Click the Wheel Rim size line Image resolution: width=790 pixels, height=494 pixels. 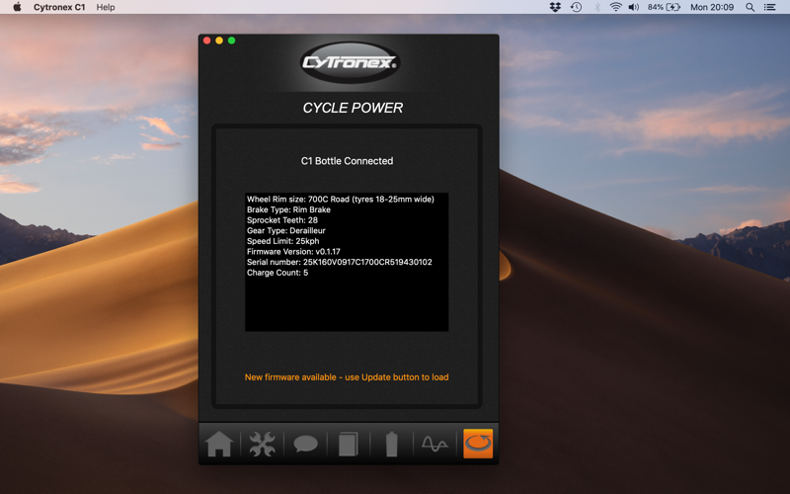[x=341, y=200]
